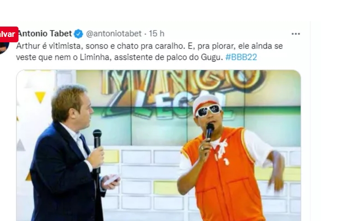Click the man in the orange vest
The height and width of the screenshot is (221, 338).
(228, 158)
